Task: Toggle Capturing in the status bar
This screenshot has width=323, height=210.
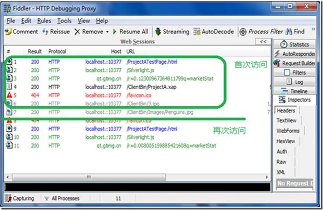Action: tap(20, 198)
